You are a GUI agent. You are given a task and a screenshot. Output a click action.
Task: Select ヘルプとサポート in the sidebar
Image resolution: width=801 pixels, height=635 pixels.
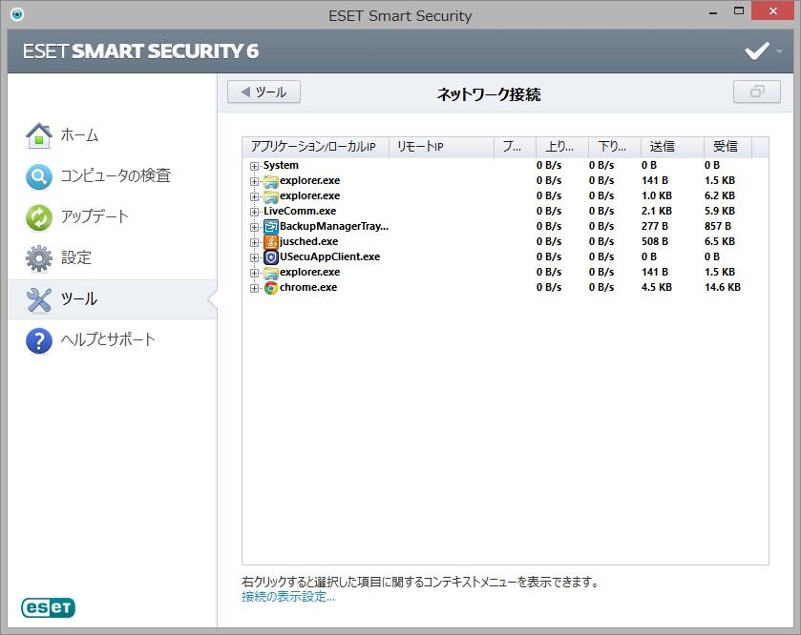108,339
